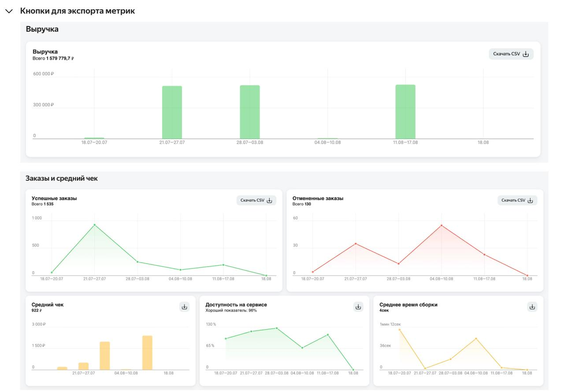The height and width of the screenshot is (392, 564).
Task: Click "18.07–20.07" label under Выручка chart
Action: (94, 143)
